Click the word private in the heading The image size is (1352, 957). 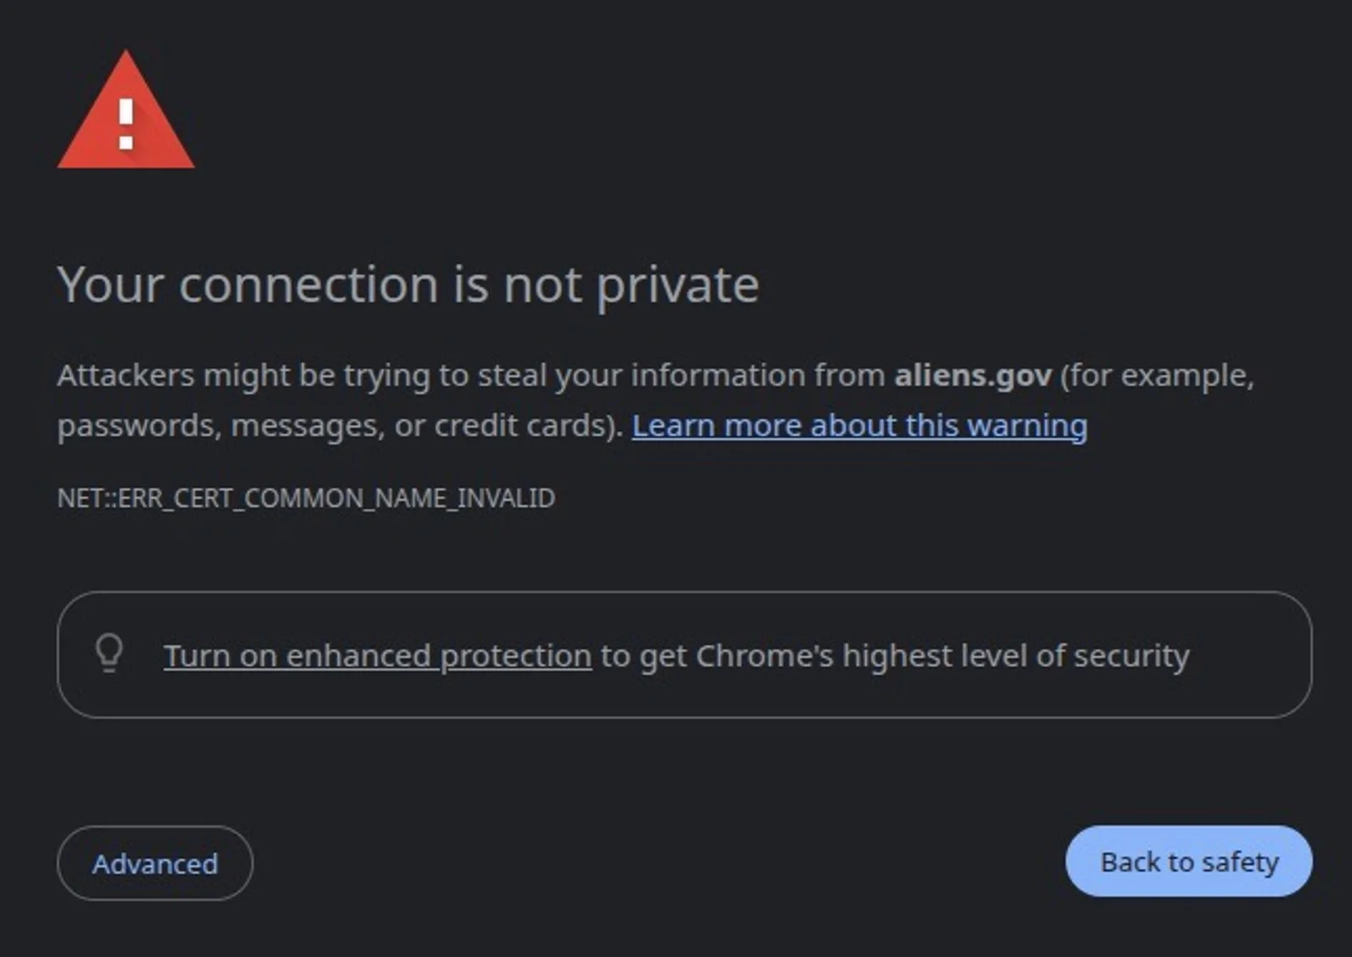point(678,286)
